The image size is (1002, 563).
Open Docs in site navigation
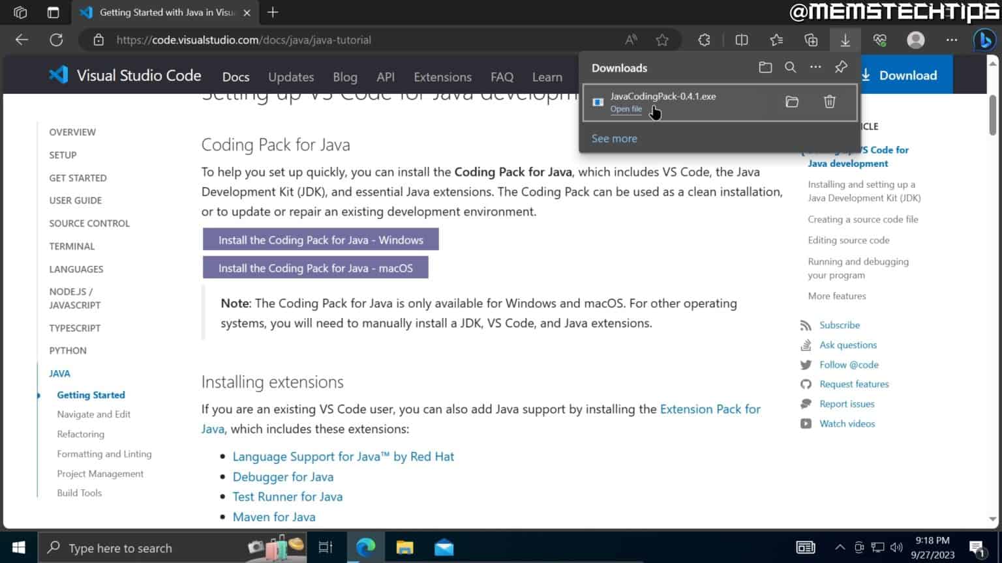[x=235, y=77]
